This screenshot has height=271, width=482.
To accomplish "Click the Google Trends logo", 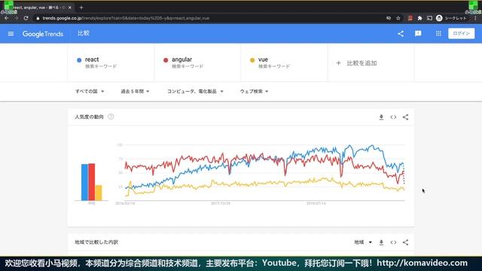I will tap(43, 34).
